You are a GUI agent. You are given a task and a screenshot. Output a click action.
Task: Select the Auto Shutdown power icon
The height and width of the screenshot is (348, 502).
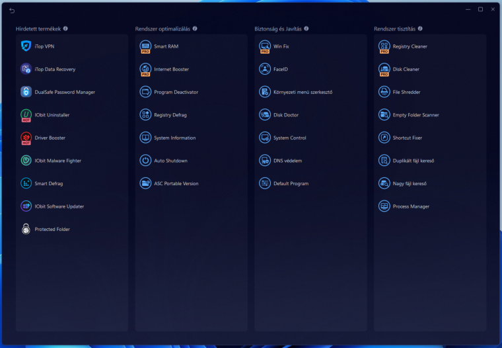coord(145,161)
